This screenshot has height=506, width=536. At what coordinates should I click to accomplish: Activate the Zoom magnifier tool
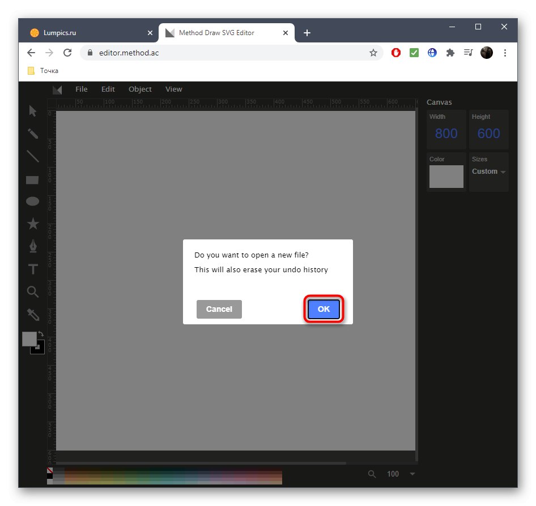point(32,291)
